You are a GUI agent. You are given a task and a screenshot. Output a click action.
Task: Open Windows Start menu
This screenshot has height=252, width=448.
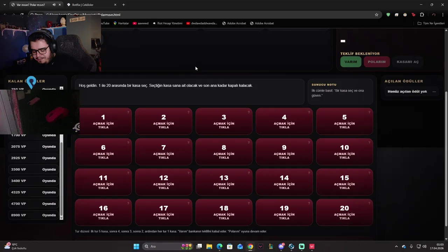pos(136,246)
